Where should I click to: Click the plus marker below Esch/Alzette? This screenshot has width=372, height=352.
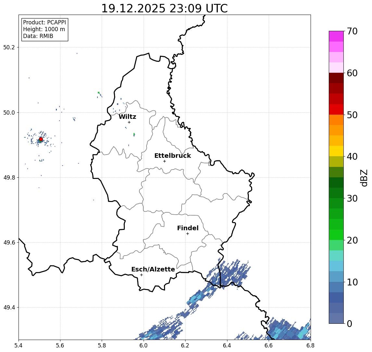coord(141,275)
